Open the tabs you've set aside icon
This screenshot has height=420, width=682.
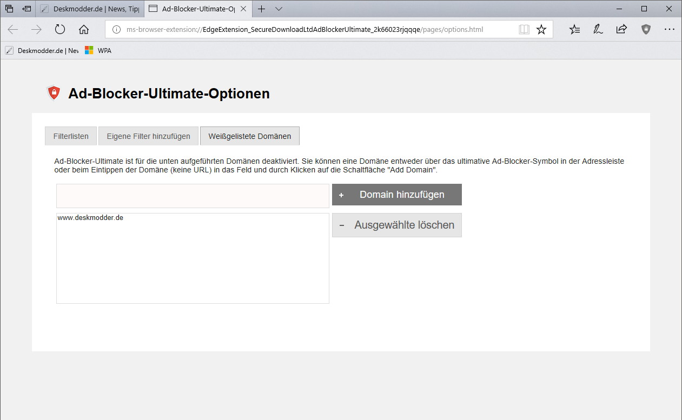click(x=9, y=9)
